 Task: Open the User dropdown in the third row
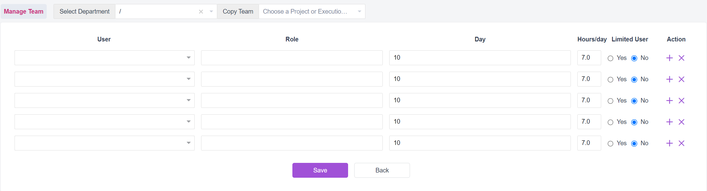(x=104, y=100)
